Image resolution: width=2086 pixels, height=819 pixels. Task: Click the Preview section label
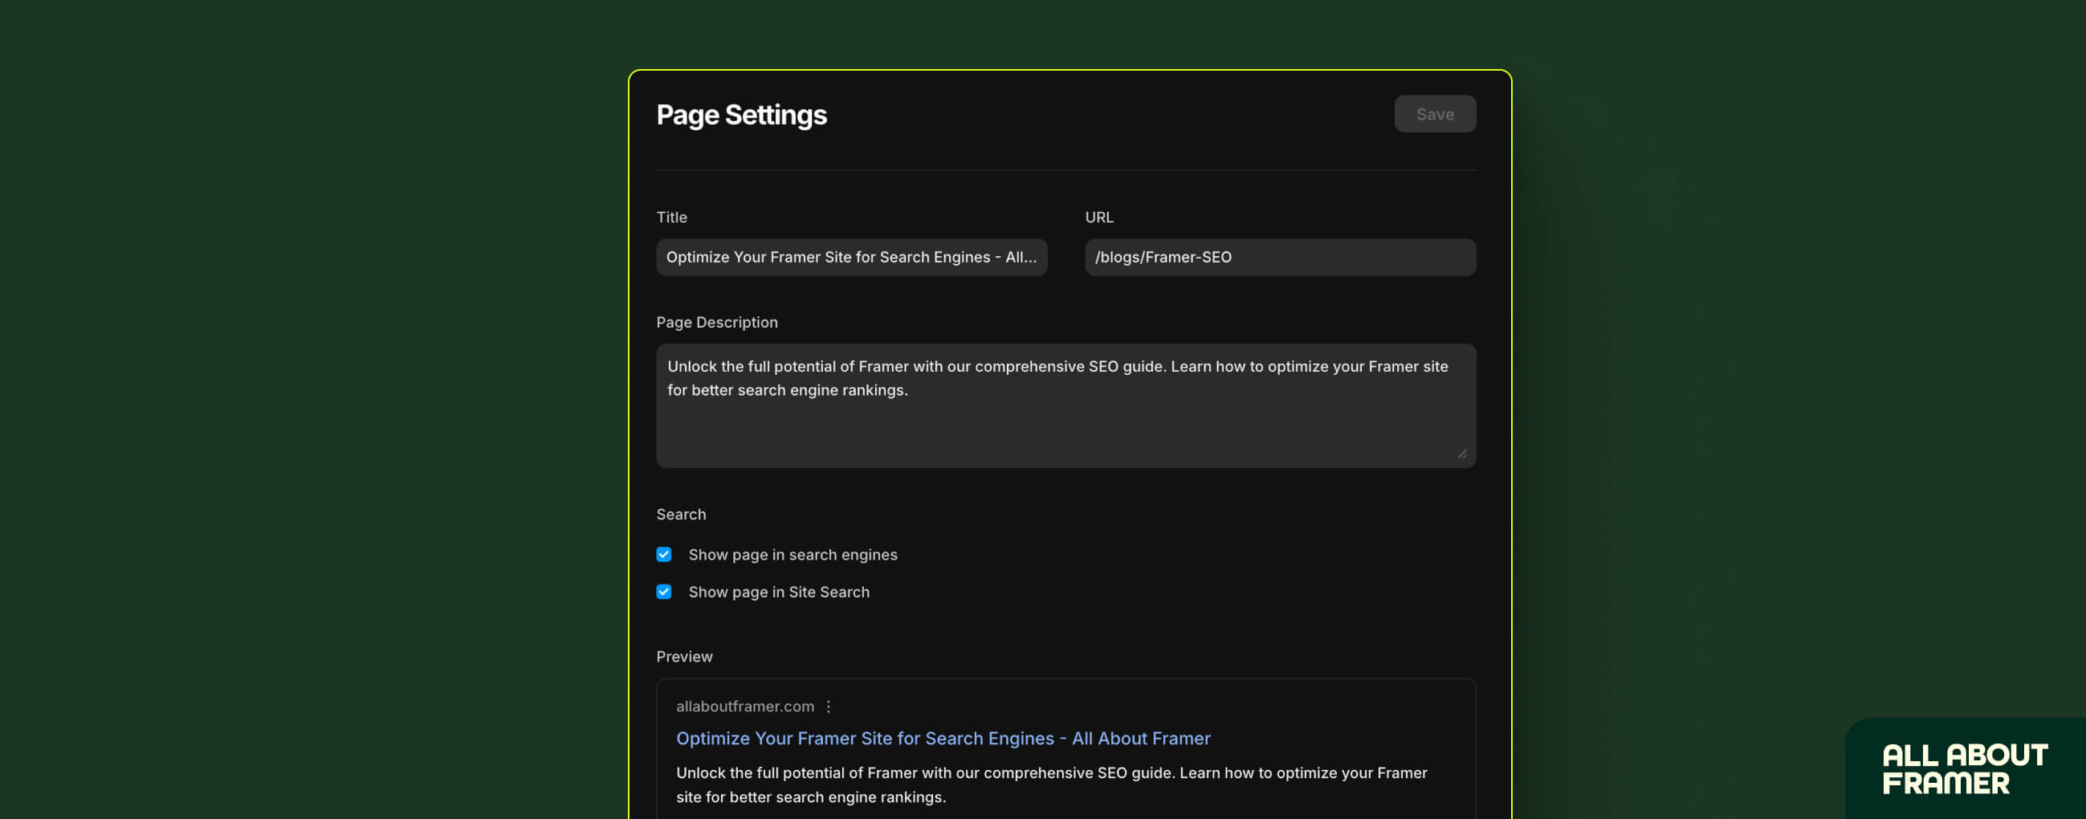point(683,657)
